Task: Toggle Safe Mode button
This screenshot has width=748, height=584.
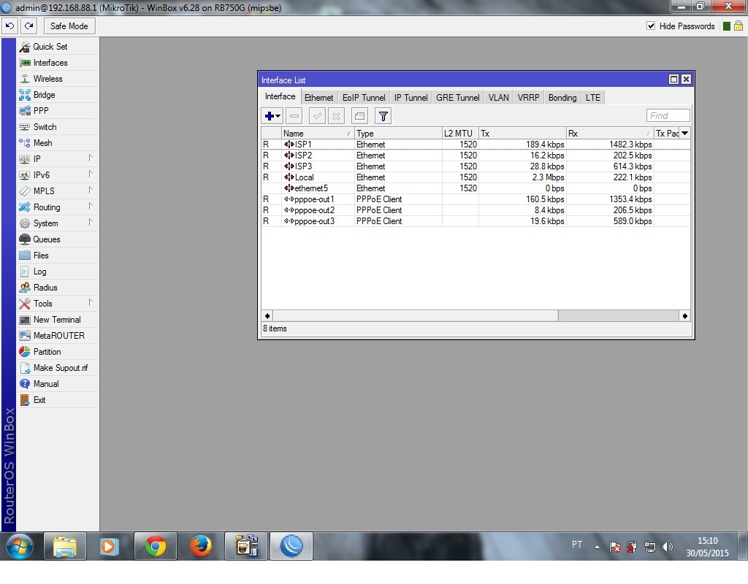Action: click(x=69, y=26)
